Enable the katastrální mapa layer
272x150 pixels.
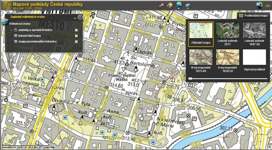16,36
